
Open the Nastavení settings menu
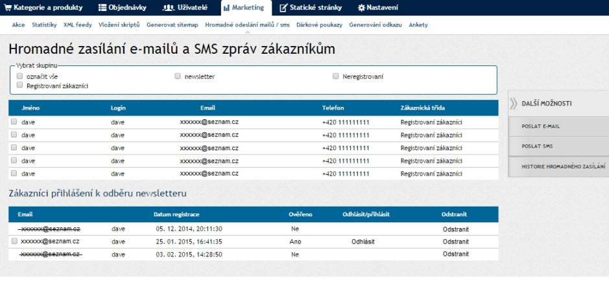(377, 8)
